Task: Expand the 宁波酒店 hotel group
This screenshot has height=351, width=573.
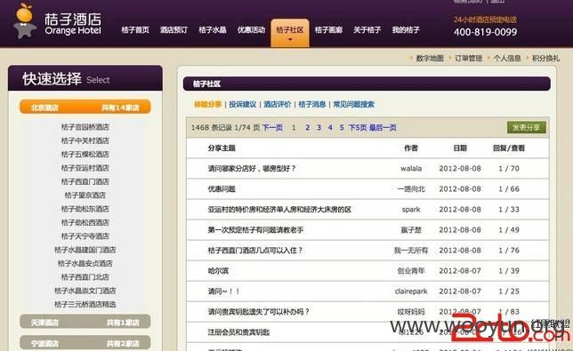Action: tap(85, 343)
